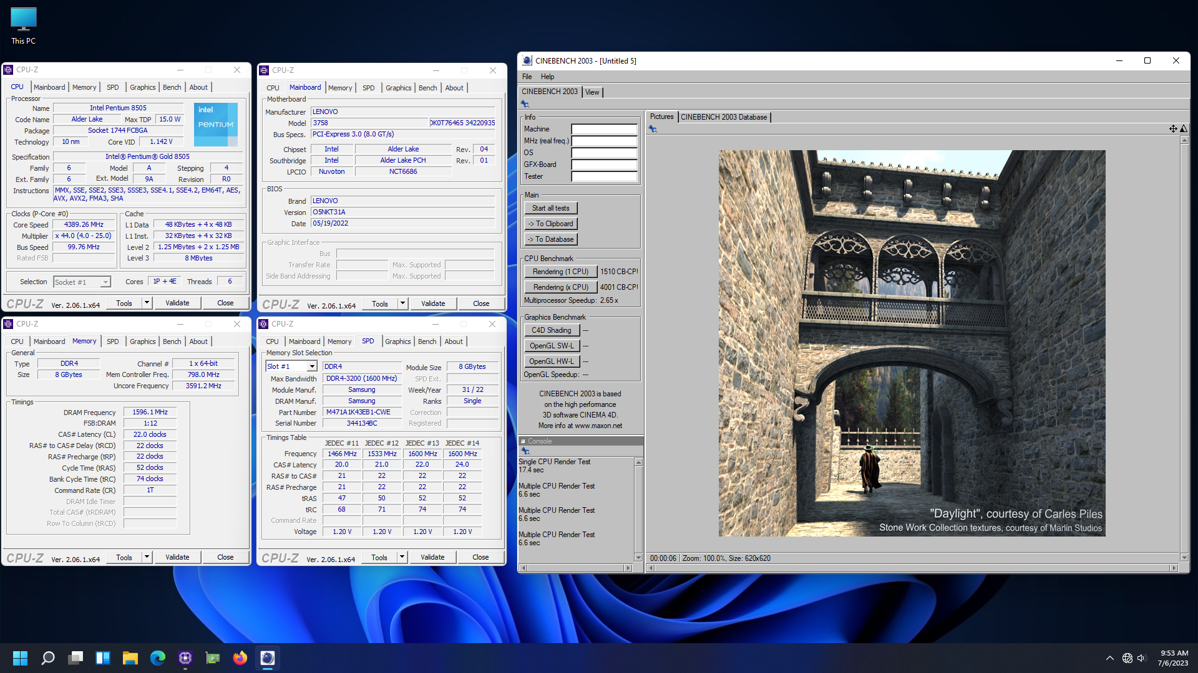Click pin icon in Pictures panel
Image resolution: width=1198 pixels, height=673 pixels.
tap(653, 129)
